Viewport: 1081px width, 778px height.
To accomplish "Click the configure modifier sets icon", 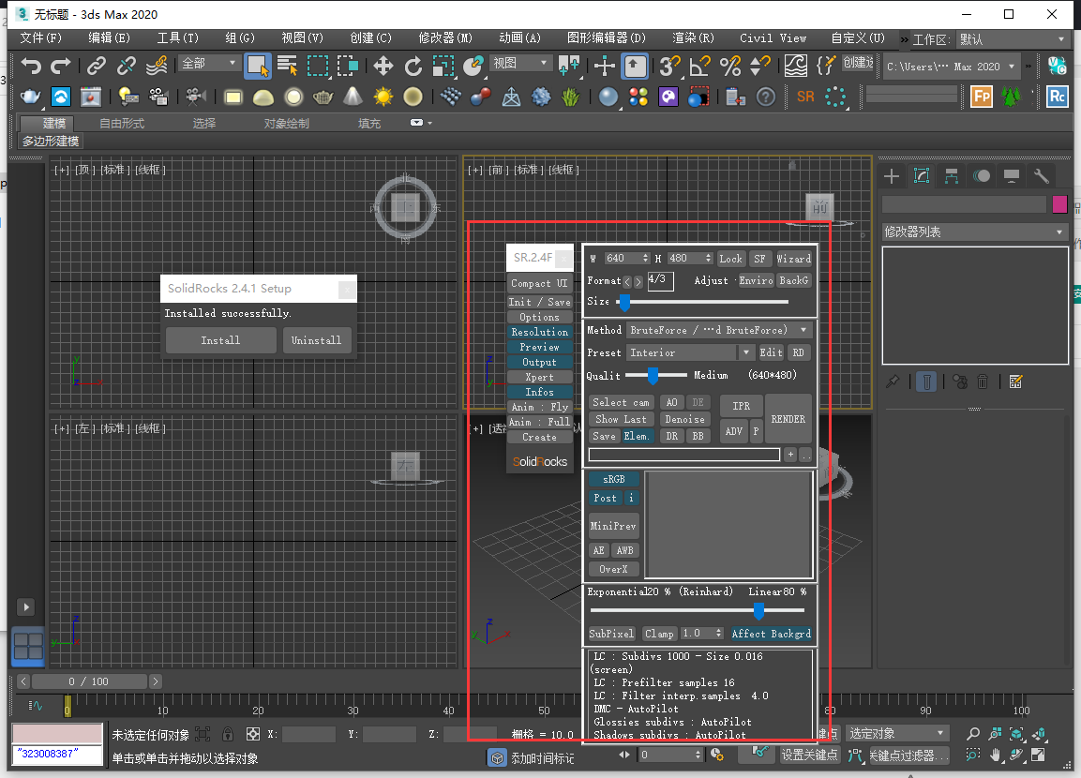I will [1015, 382].
